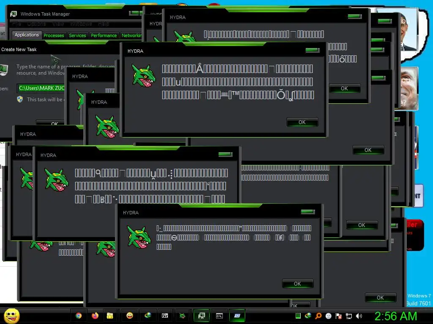Click the volume speaker tray icon
The width and height of the screenshot is (433, 324).
click(359, 316)
